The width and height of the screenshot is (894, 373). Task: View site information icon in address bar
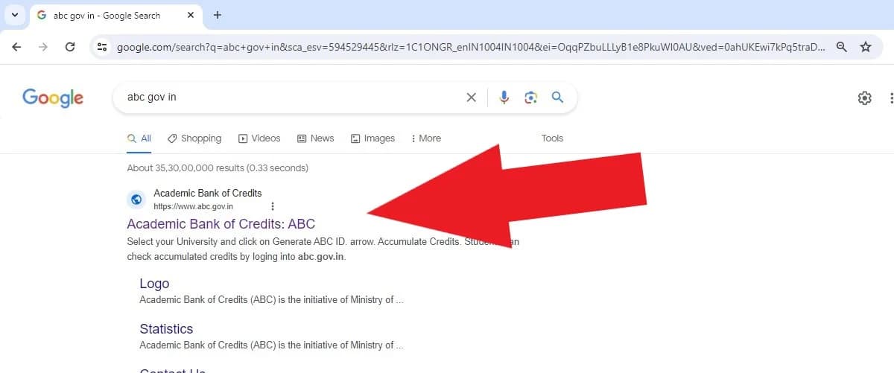(103, 47)
